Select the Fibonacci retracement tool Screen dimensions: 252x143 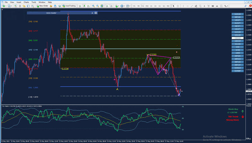[200, 6]
